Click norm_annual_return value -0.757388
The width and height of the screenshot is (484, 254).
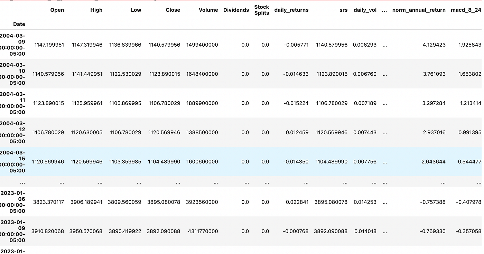pos(432,202)
